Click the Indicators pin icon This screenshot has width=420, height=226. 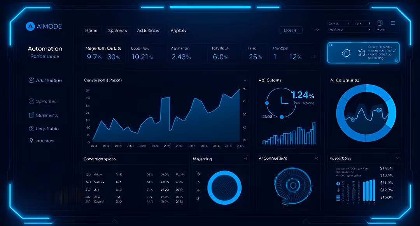click(31, 141)
